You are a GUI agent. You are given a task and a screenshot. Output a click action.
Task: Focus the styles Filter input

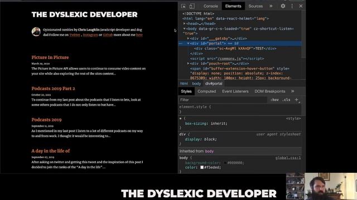tap(223, 100)
